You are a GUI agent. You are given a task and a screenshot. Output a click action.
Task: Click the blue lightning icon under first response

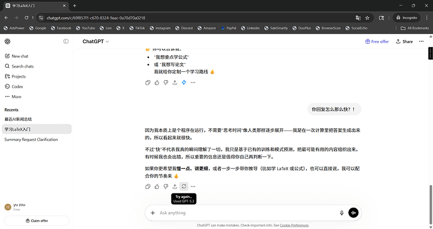[184, 83]
